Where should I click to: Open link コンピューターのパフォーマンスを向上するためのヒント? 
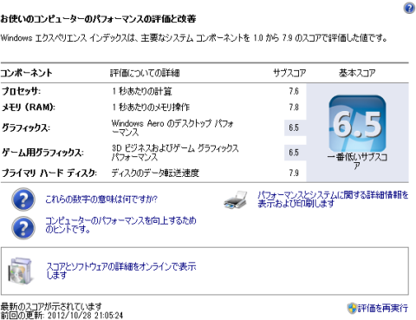(x=120, y=225)
